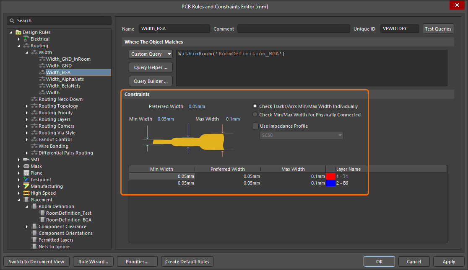
Task: Click the Placement category icon
Action: (26, 200)
